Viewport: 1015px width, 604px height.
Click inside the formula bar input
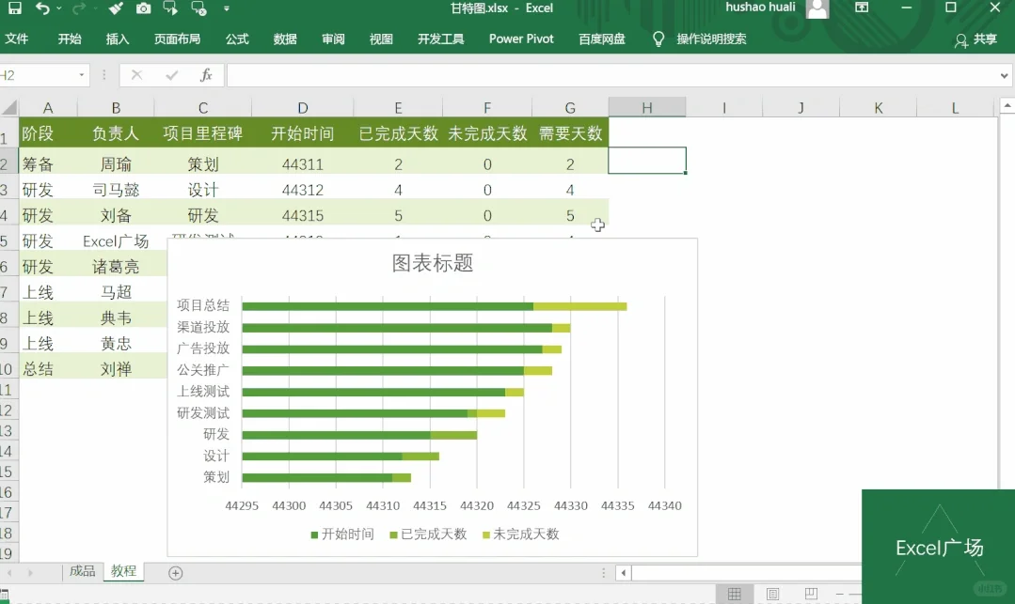point(611,75)
